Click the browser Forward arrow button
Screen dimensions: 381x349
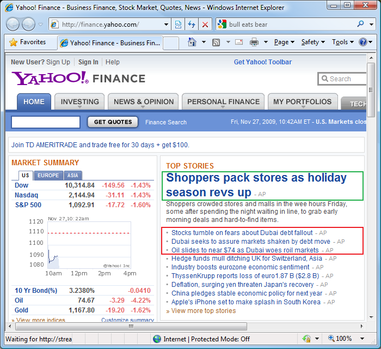coord(28,25)
